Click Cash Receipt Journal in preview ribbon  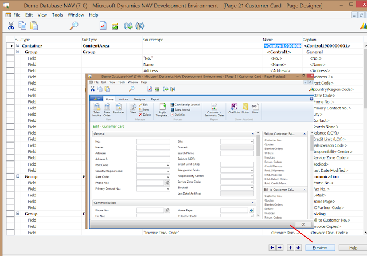[x=185, y=105]
